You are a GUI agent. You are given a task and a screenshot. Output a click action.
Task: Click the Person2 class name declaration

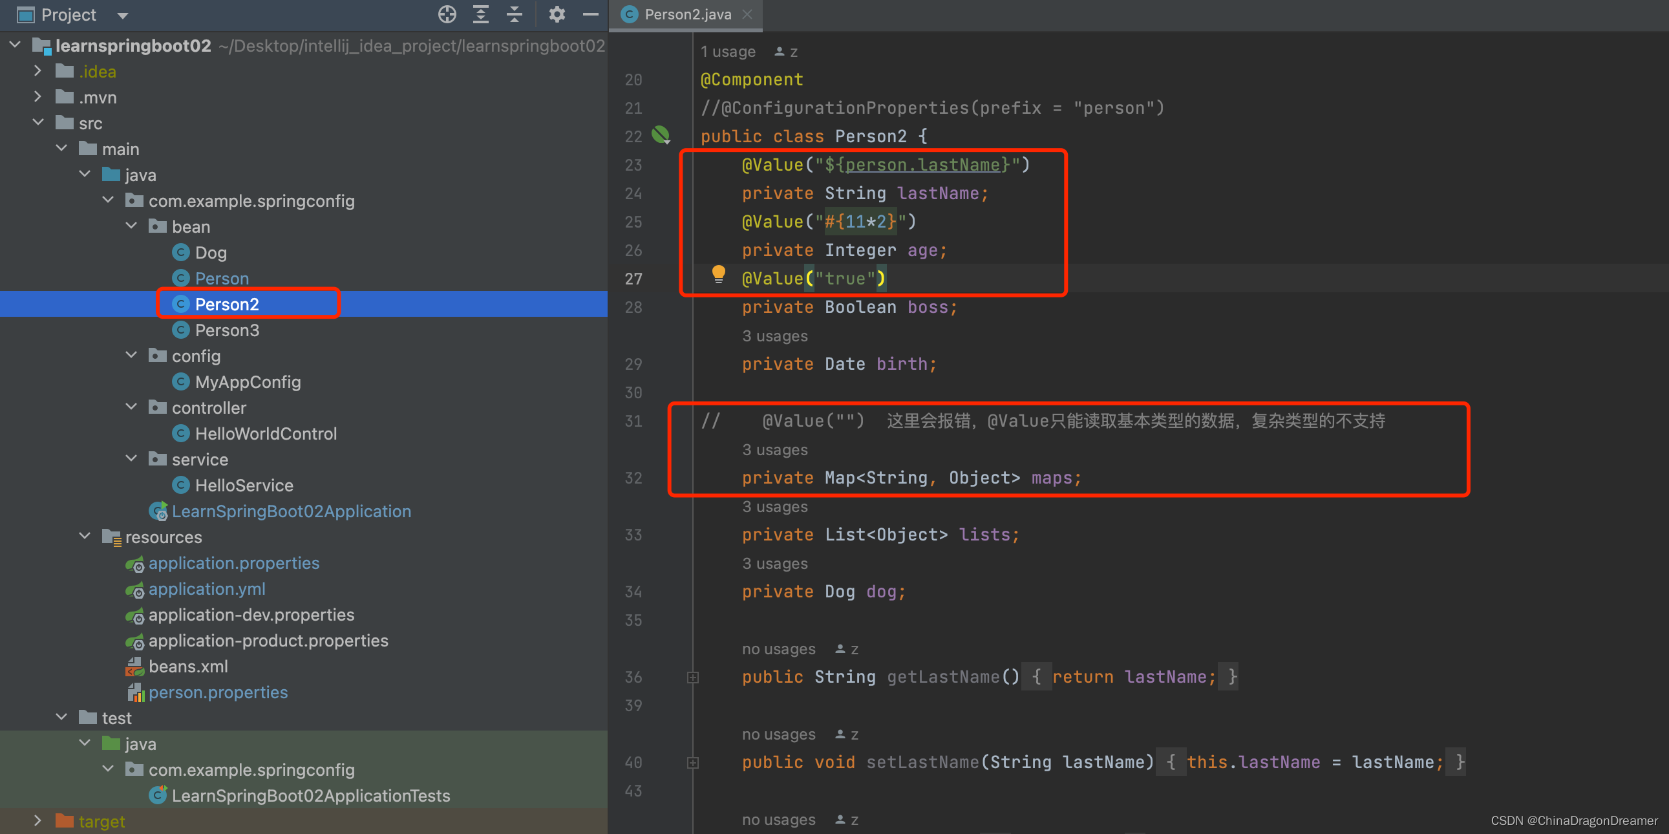tap(871, 136)
